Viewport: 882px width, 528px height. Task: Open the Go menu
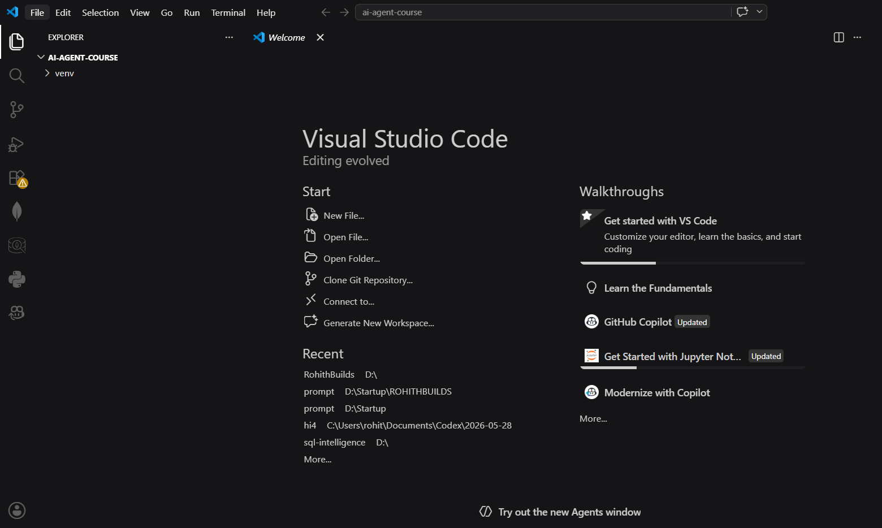(167, 12)
